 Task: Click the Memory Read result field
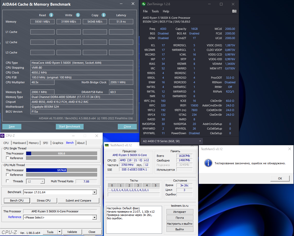tap(42, 22)
